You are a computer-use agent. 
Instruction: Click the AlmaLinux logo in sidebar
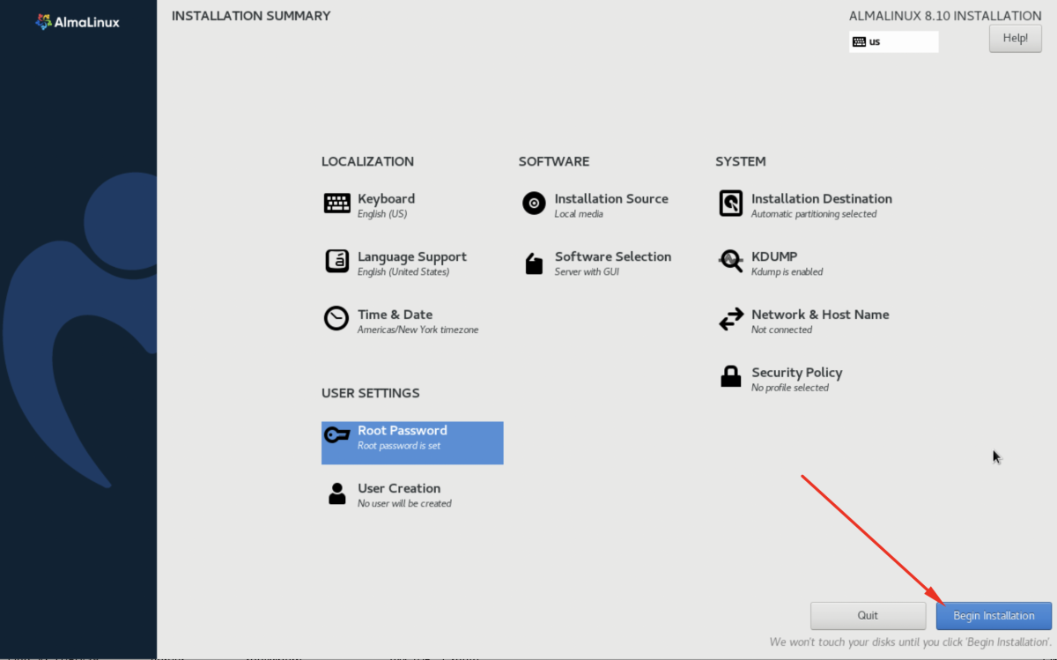78,21
